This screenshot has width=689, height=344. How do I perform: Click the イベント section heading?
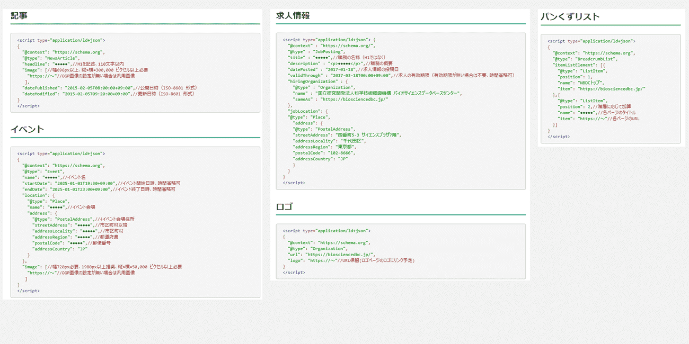(27, 130)
